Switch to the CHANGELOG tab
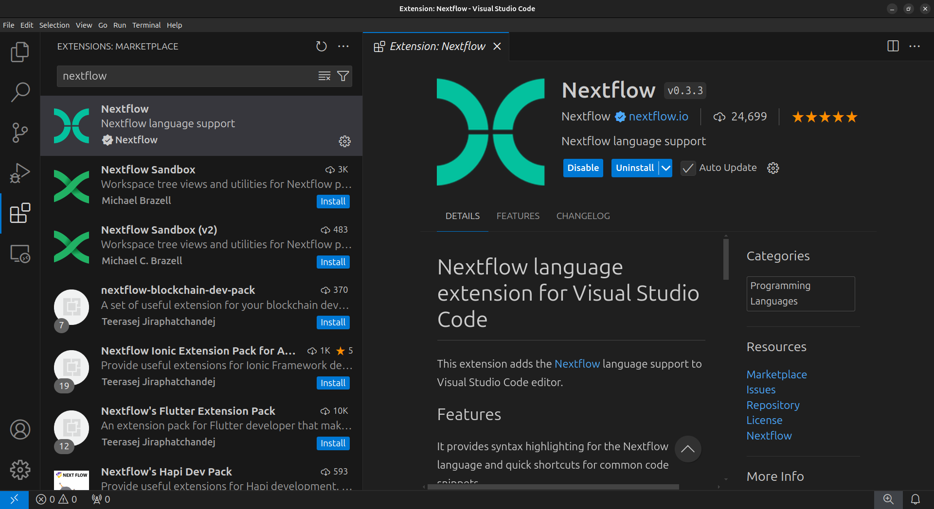The height and width of the screenshot is (509, 934). point(583,216)
